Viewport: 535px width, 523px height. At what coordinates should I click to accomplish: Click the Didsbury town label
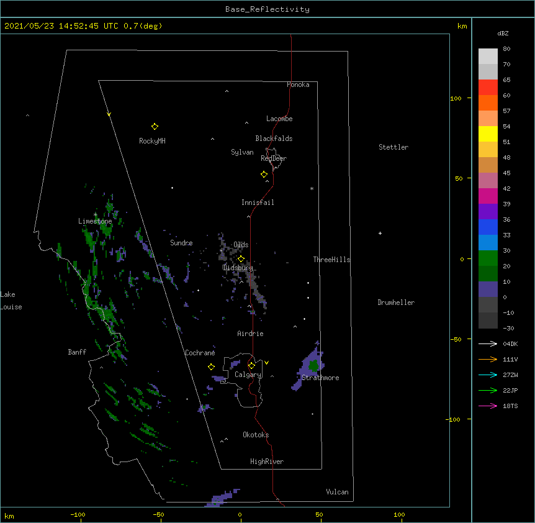point(238,268)
